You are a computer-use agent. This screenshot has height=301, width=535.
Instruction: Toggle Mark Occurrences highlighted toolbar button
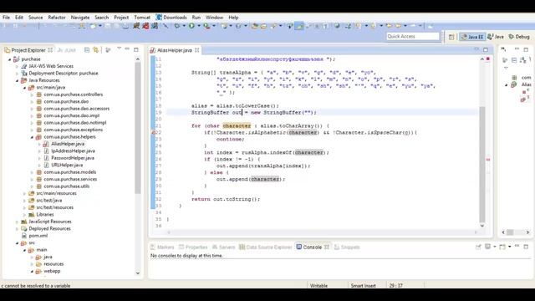coord(299,26)
